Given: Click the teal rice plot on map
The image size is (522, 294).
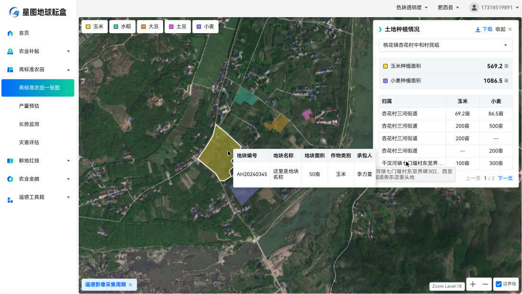Looking at the screenshot, I should coord(245,96).
